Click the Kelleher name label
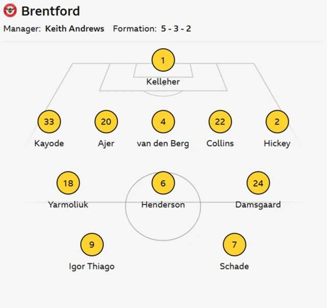 coord(163,82)
